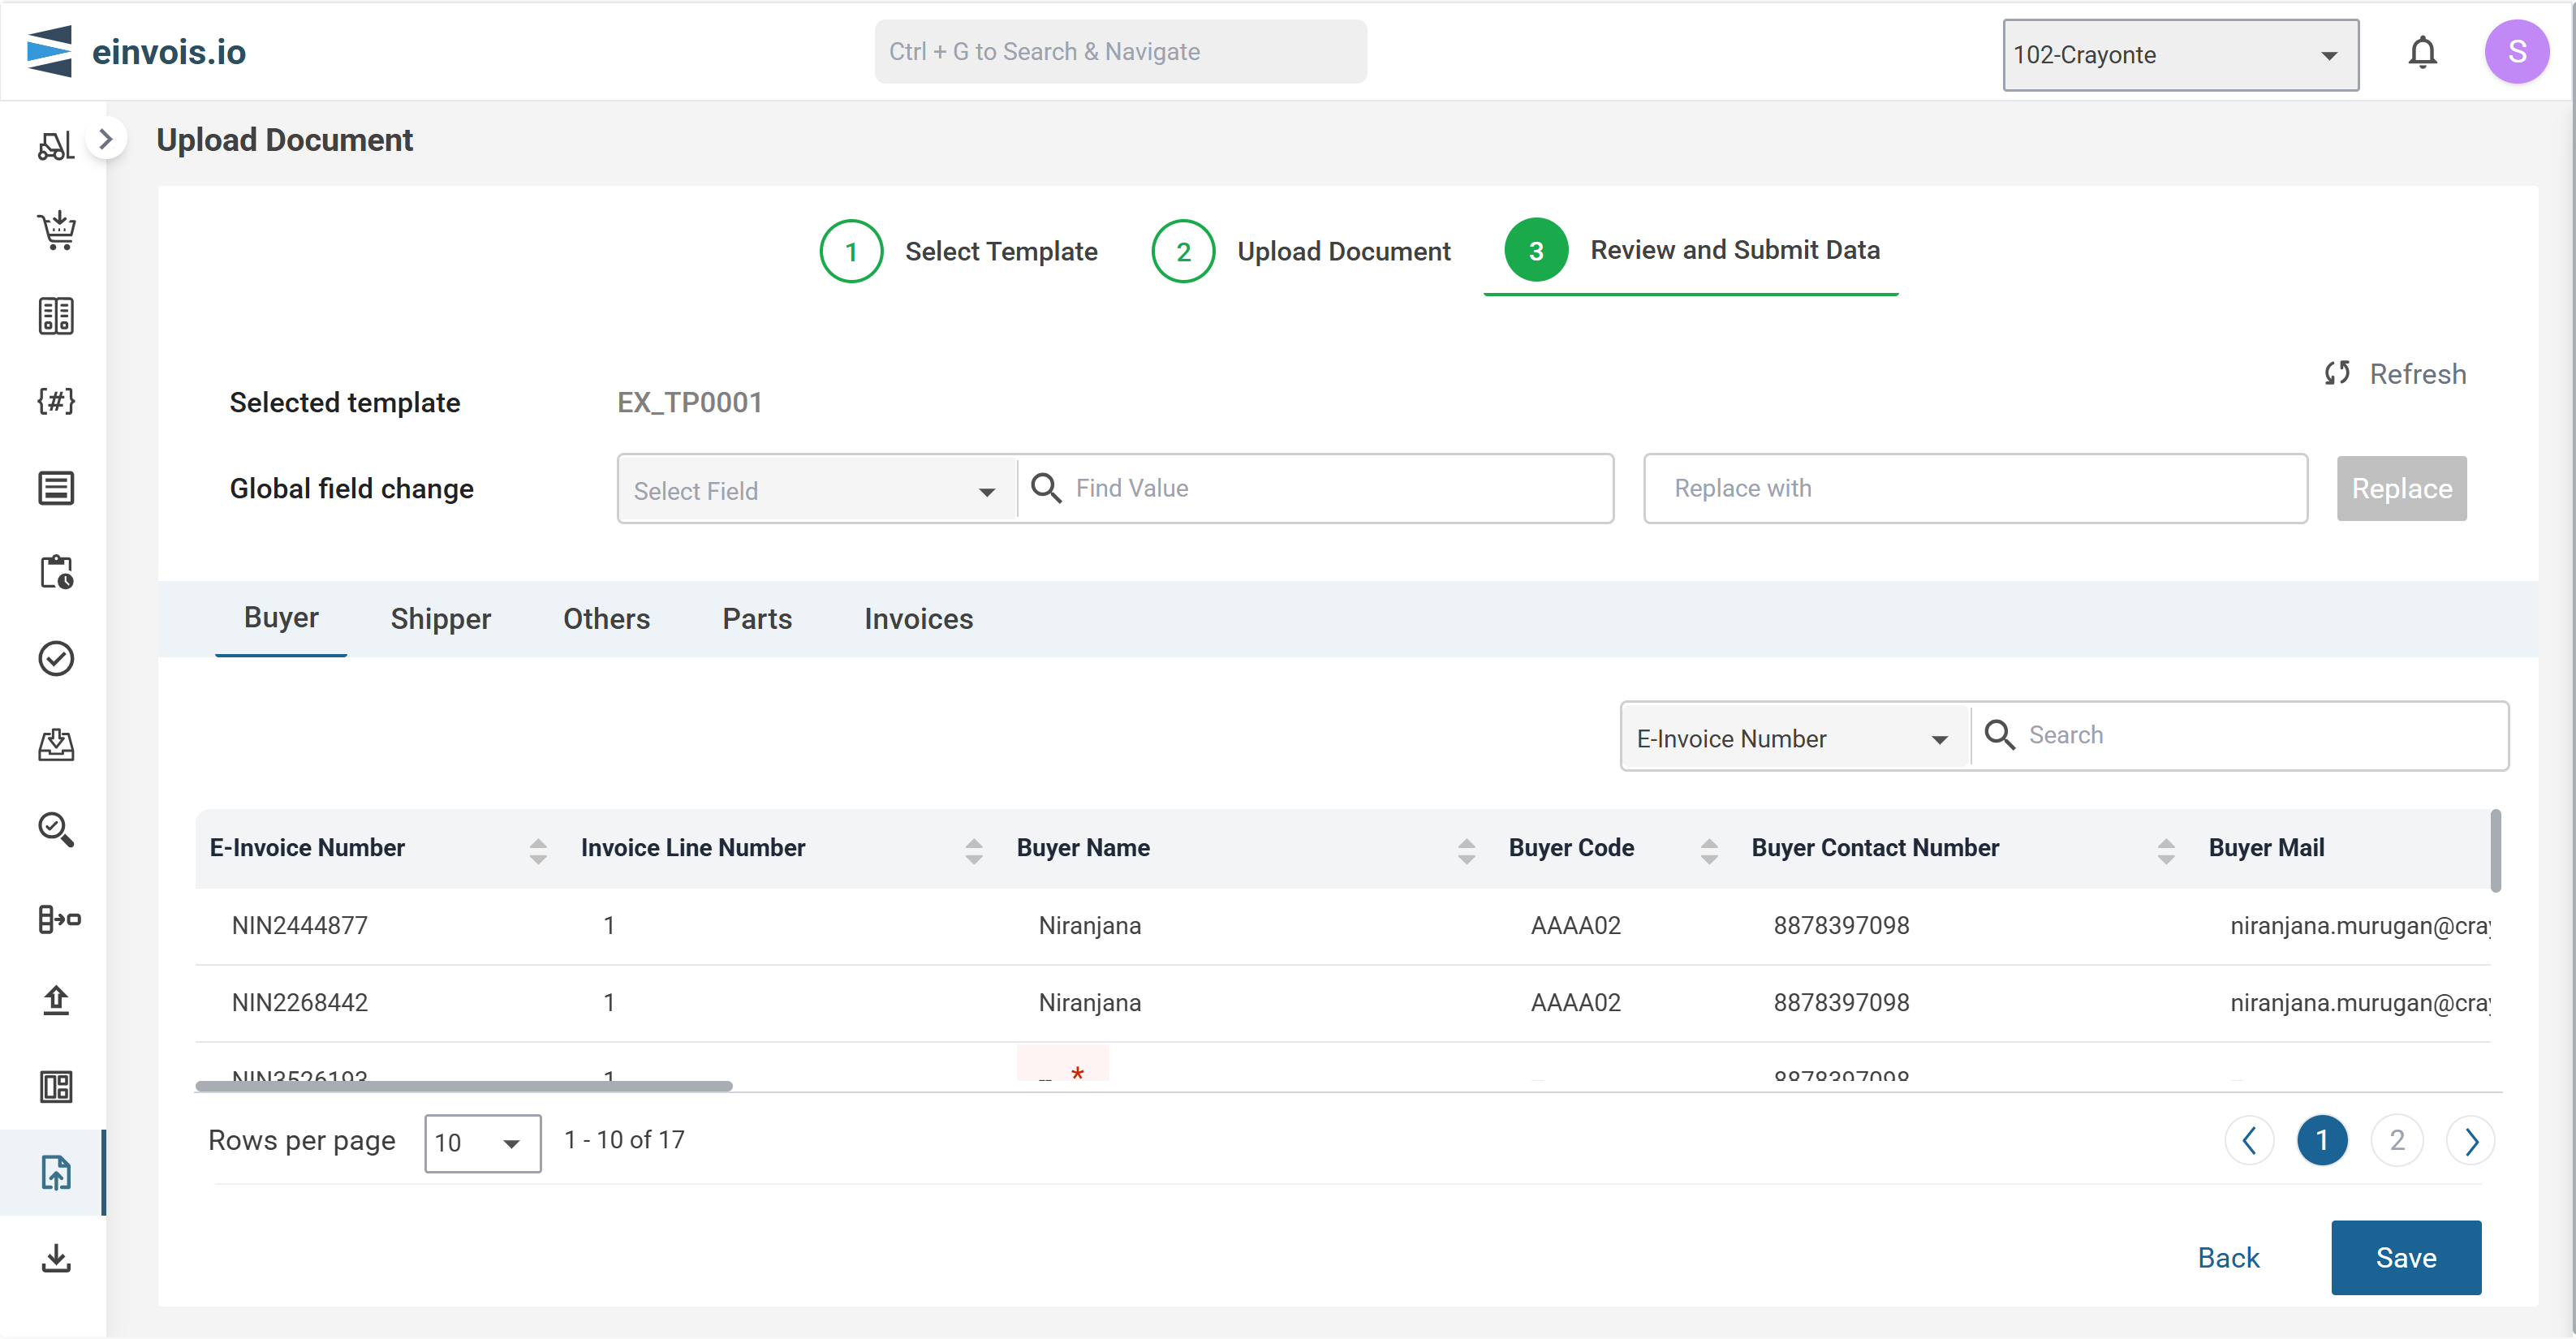Sort by Buyer Name column
Viewport: 2576px width, 1339px height.
tap(1466, 851)
